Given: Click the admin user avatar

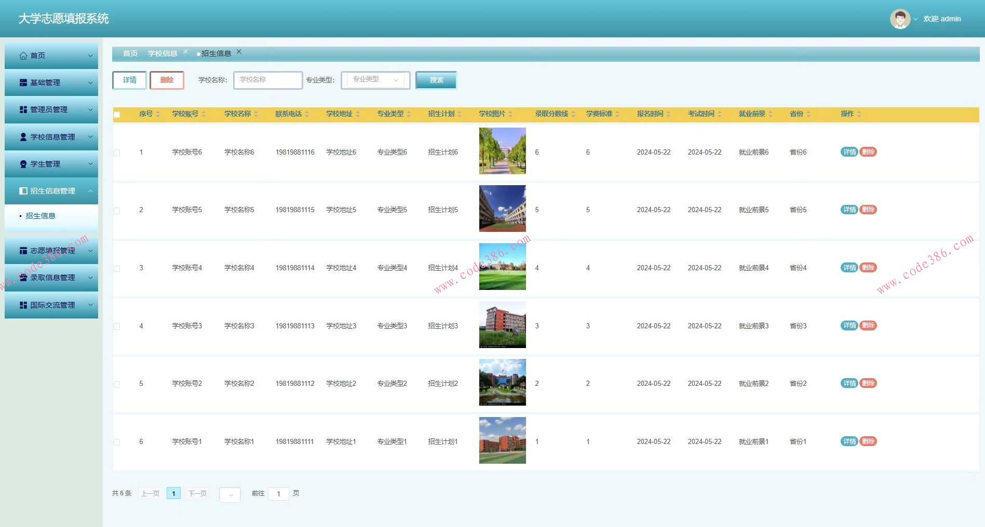Looking at the screenshot, I should point(899,19).
